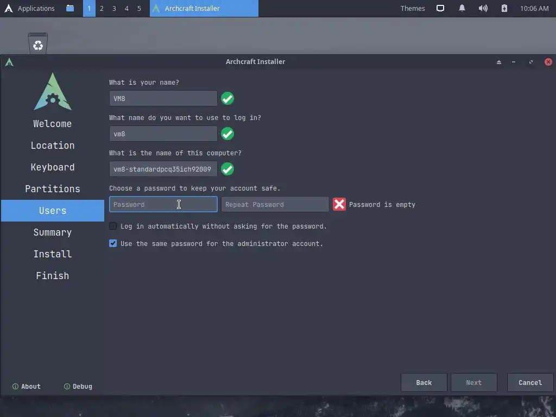Select workspace 1 in the panel
This screenshot has width=556, height=417.
[89, 8]
